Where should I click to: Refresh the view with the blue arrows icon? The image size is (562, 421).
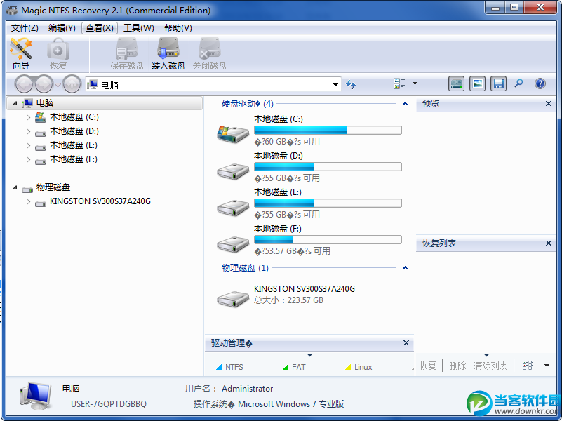click(x=351, y=85)
